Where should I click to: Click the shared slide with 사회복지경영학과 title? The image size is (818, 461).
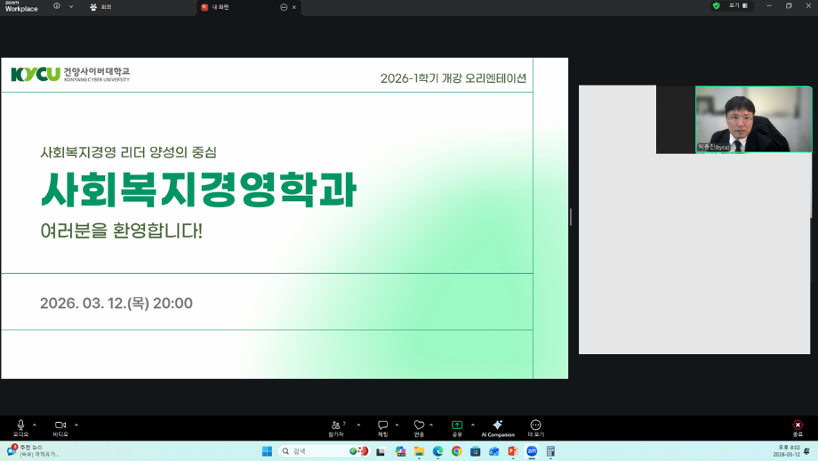point(285,218)
